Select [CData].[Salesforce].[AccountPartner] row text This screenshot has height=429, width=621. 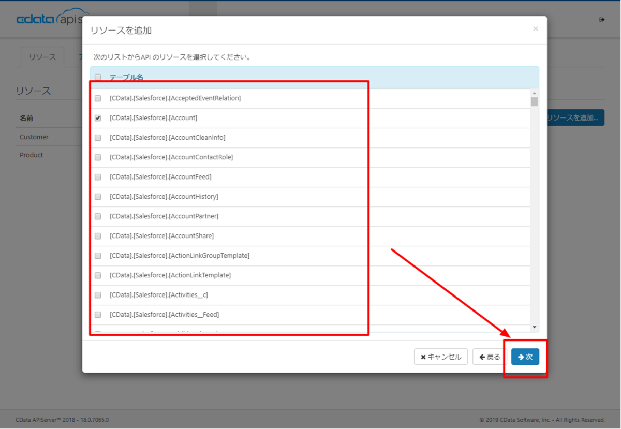[164, 216]
